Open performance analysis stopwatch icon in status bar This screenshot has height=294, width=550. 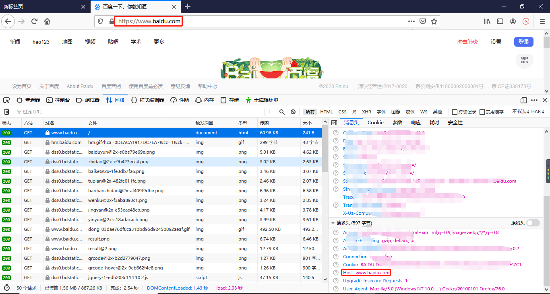coord(7,288)
